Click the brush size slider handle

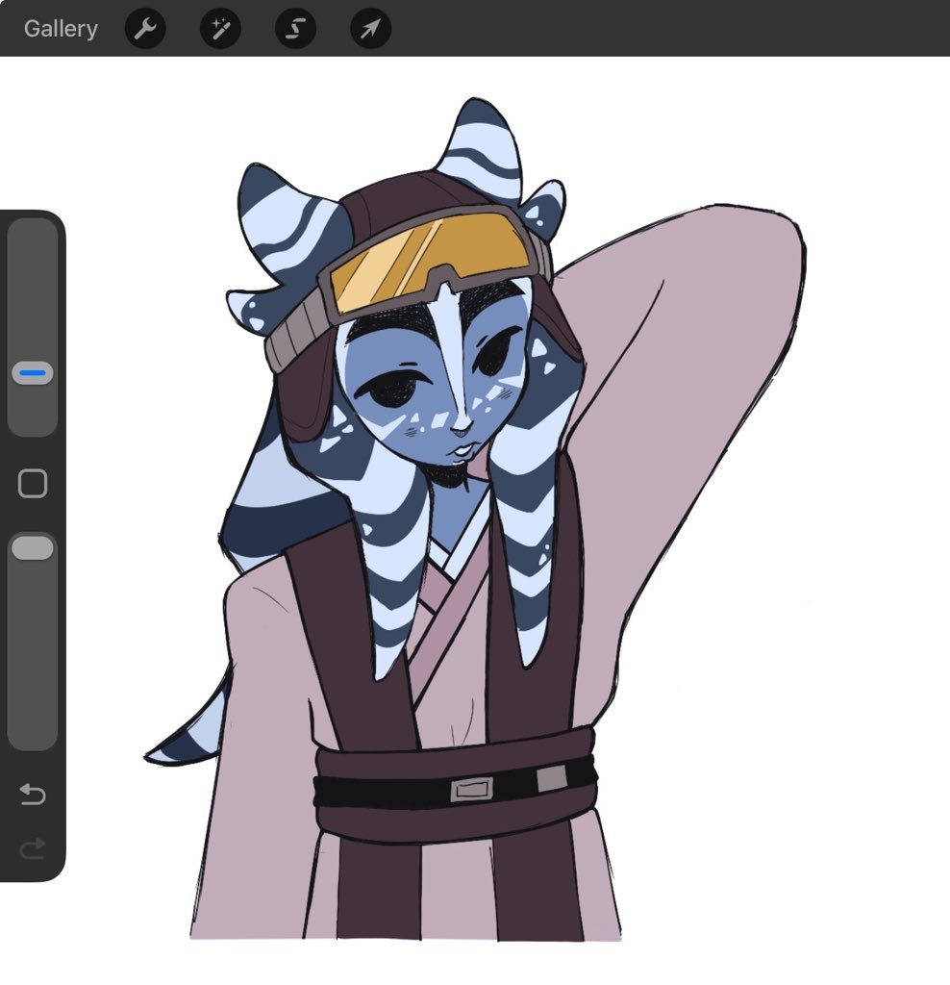[x=33, y=372]
